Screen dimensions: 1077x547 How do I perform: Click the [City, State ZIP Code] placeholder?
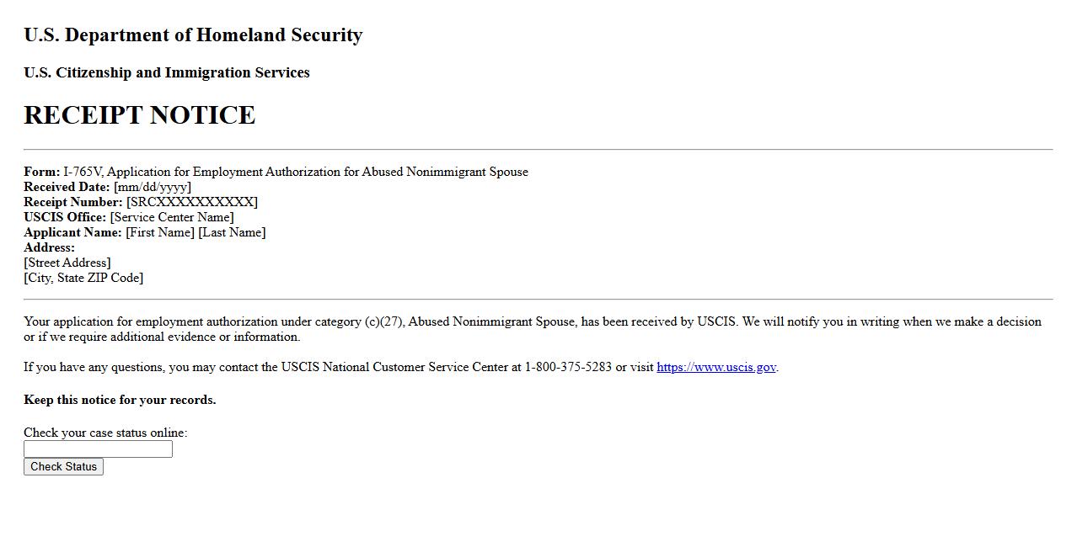83,278
